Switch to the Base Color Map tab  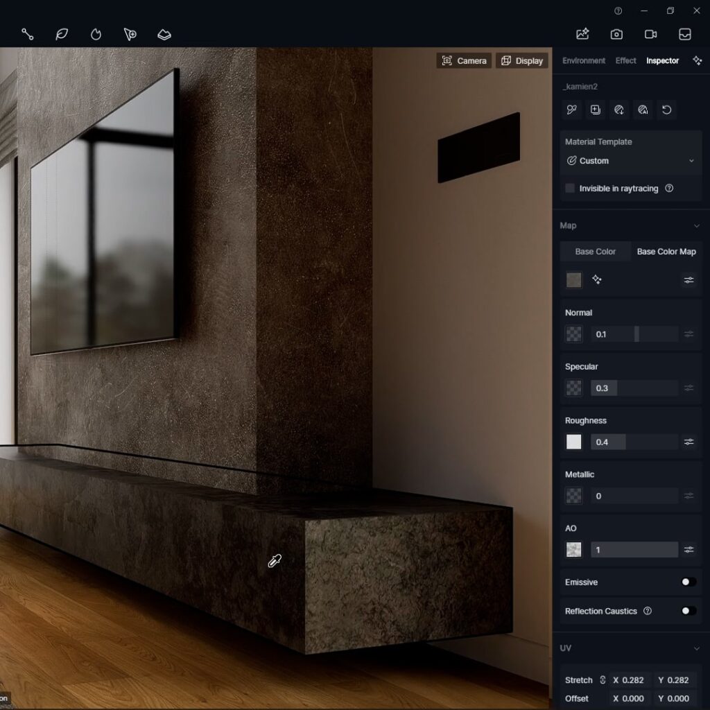point(666,252)
